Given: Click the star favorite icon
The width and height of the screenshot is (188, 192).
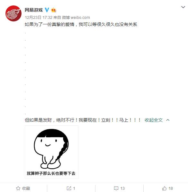Looking at the screenshot, I should tap(18, 188).
